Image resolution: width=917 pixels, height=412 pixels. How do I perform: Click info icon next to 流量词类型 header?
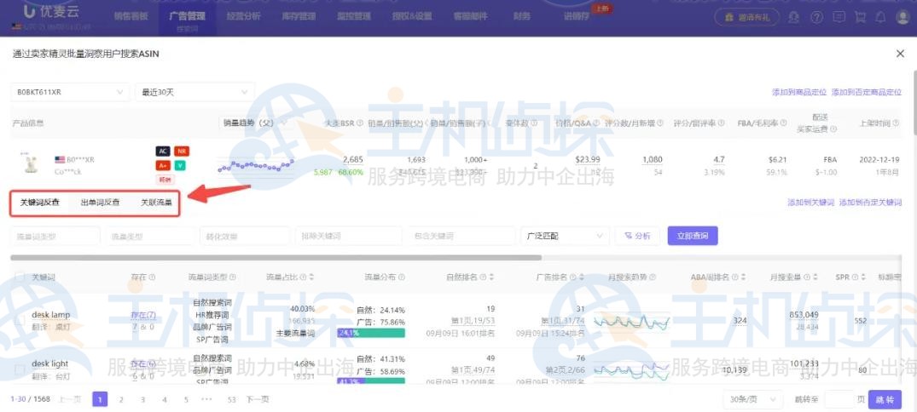click(x=233, y=278)
